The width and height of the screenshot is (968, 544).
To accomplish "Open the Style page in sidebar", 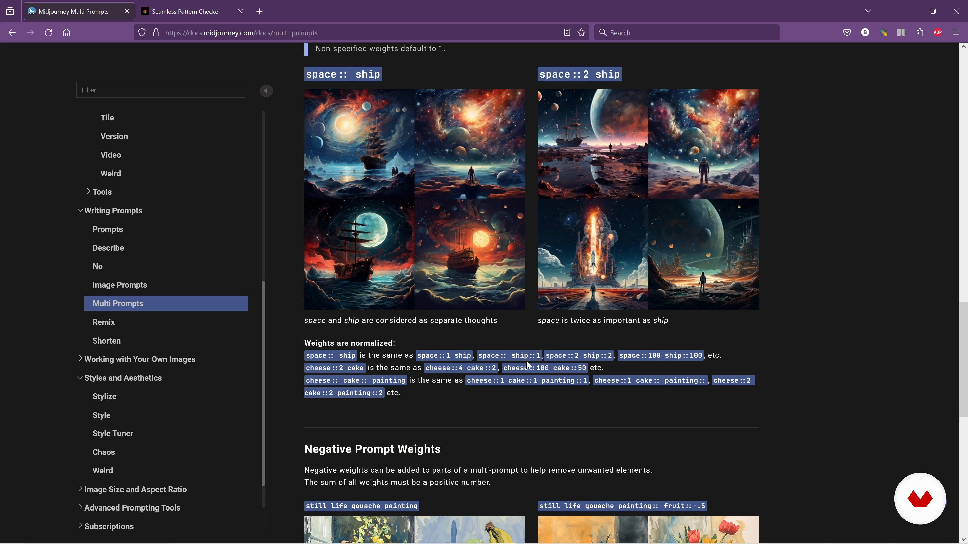I will tap(101, 415).
